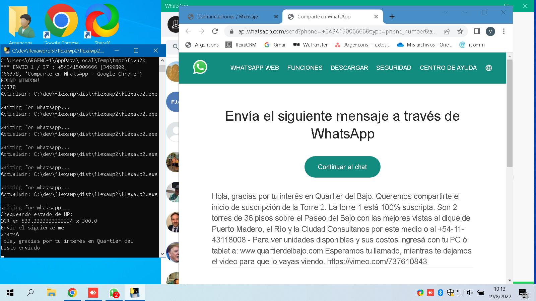The height and width of the screenshot is (301, 536).
Task: Click AnyDesk system tray icon
Action: [430, 293]
